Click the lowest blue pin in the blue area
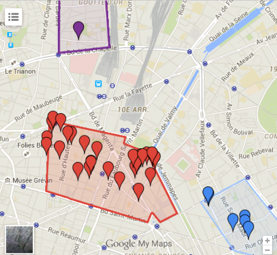This screenshot has height=255, width=277. click(248, 230)
